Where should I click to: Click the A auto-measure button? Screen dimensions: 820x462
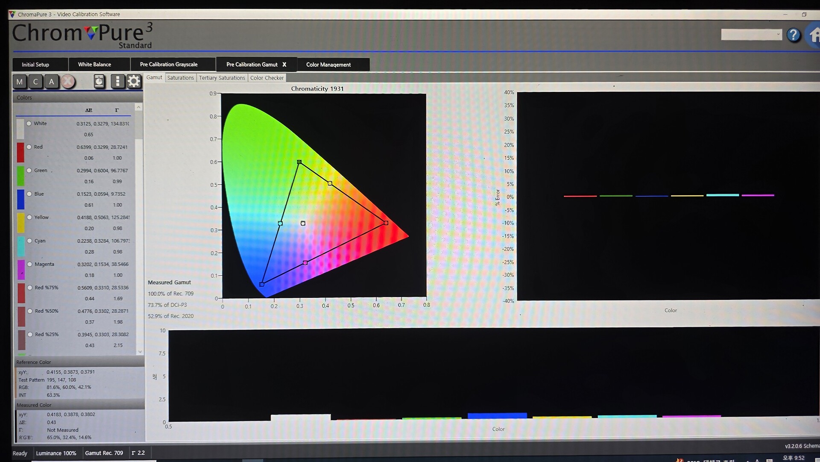point(52,82)
